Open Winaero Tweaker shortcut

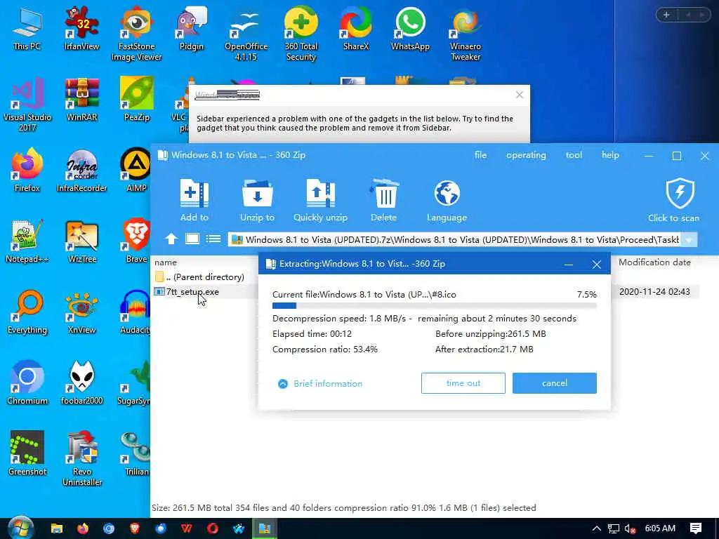tap(466, 34)
